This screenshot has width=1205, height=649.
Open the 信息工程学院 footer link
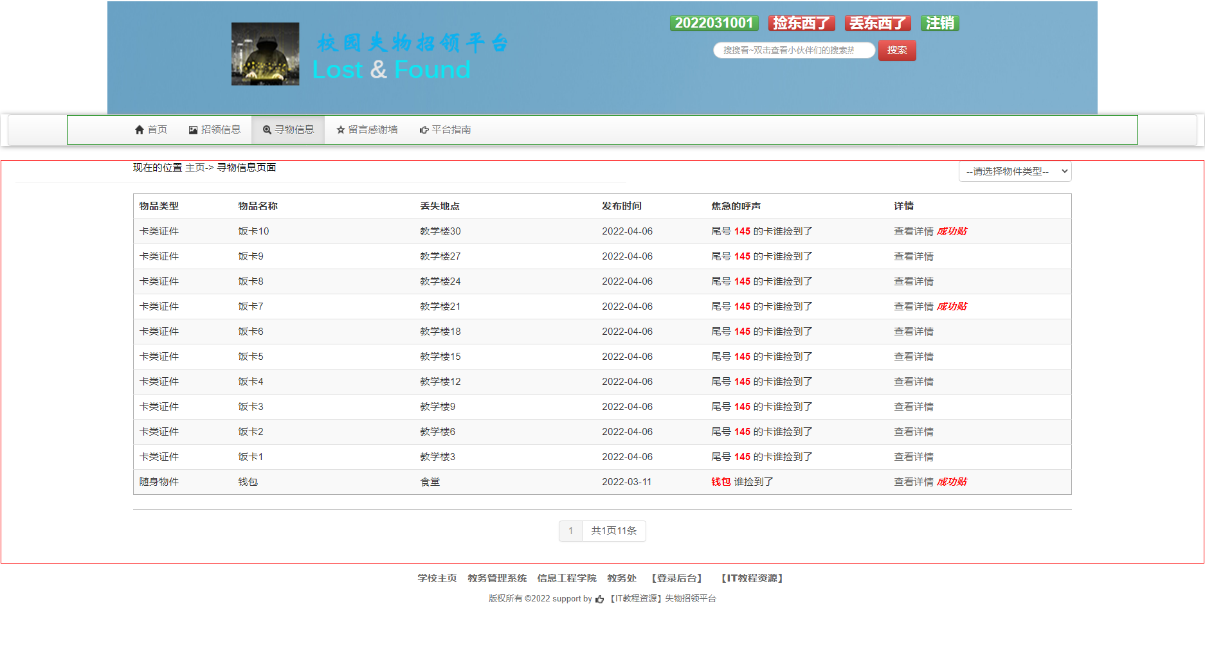coord(566,578)
